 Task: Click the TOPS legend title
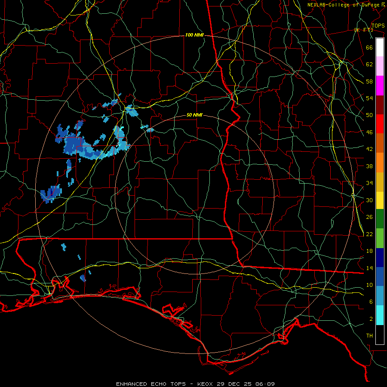tap(378, 26)
